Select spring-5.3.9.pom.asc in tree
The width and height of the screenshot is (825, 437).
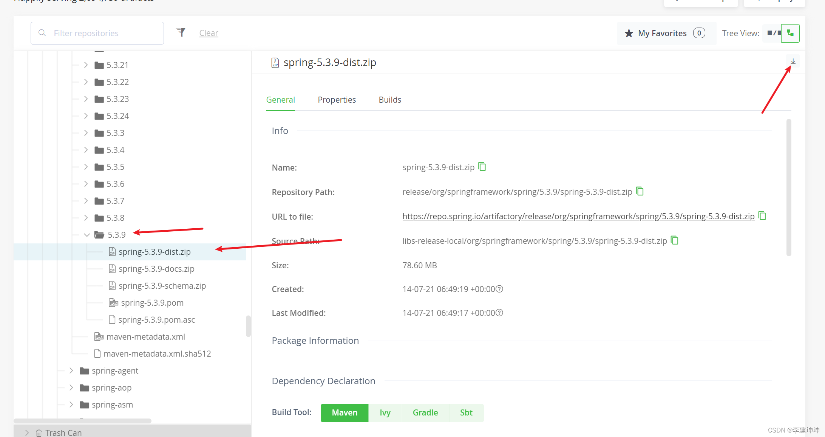point(156,320)
